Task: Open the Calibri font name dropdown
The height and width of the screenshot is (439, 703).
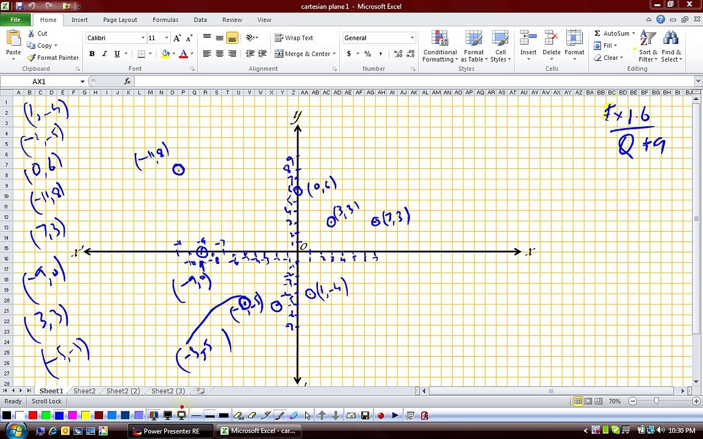Action: click(143, 38)
